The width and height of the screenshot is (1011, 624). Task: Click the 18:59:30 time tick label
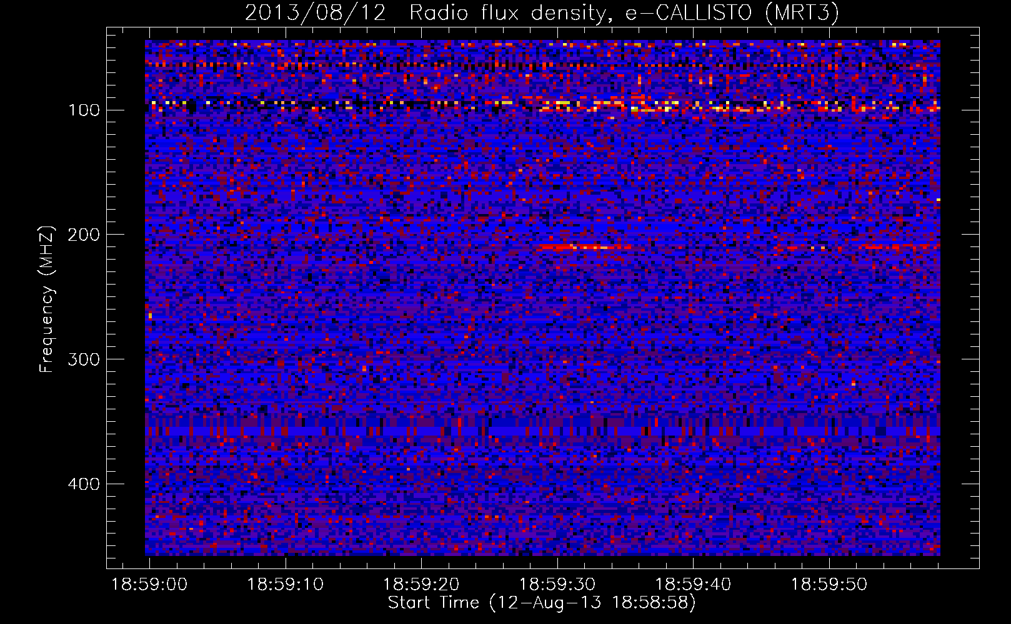tap(557, 585)
